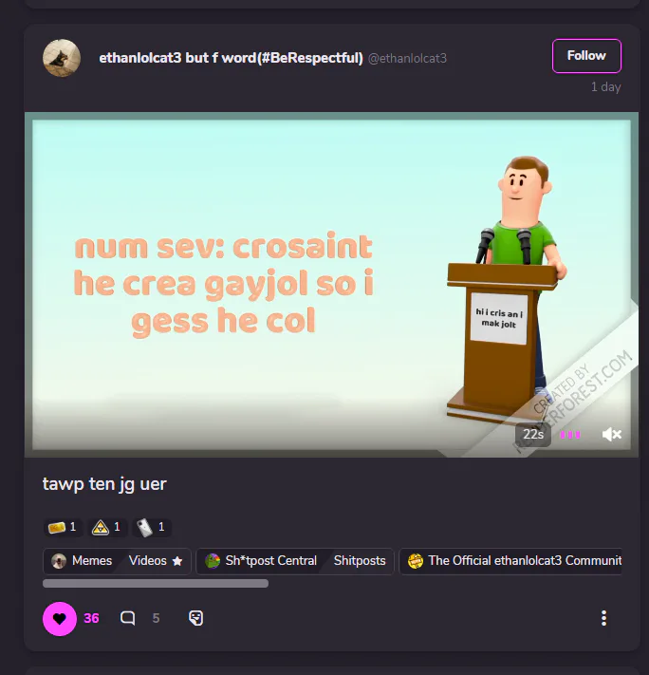Image resolution: width=649 pixels, height=675 pixels.
Task: Follow ethanlolcat3
Action: click(x=586, y=56)
